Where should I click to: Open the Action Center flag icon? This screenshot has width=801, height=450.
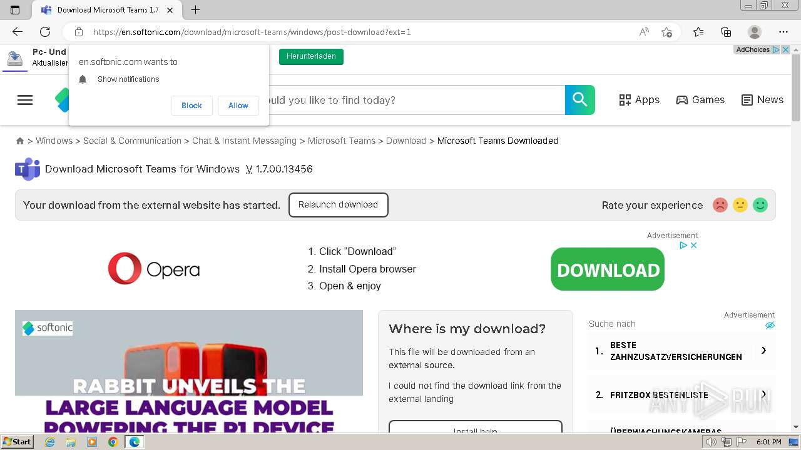pos(741,442)
